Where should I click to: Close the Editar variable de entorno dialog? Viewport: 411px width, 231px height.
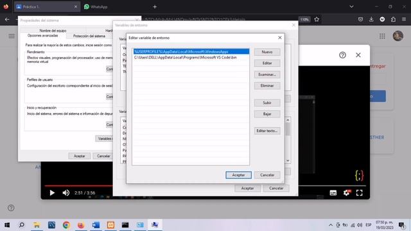pyautogui.click(x=280, y=38)
